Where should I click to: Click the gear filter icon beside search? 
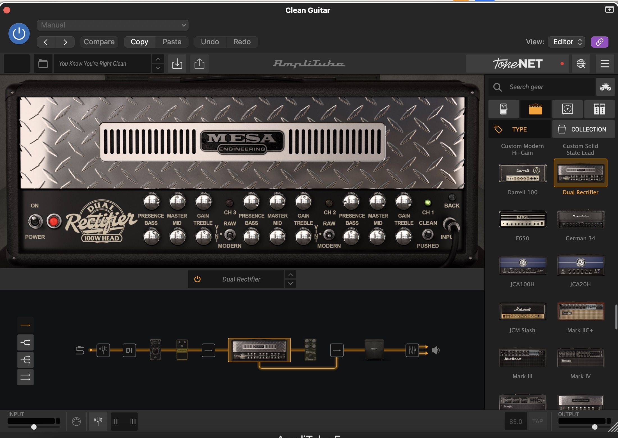[605, 87]
